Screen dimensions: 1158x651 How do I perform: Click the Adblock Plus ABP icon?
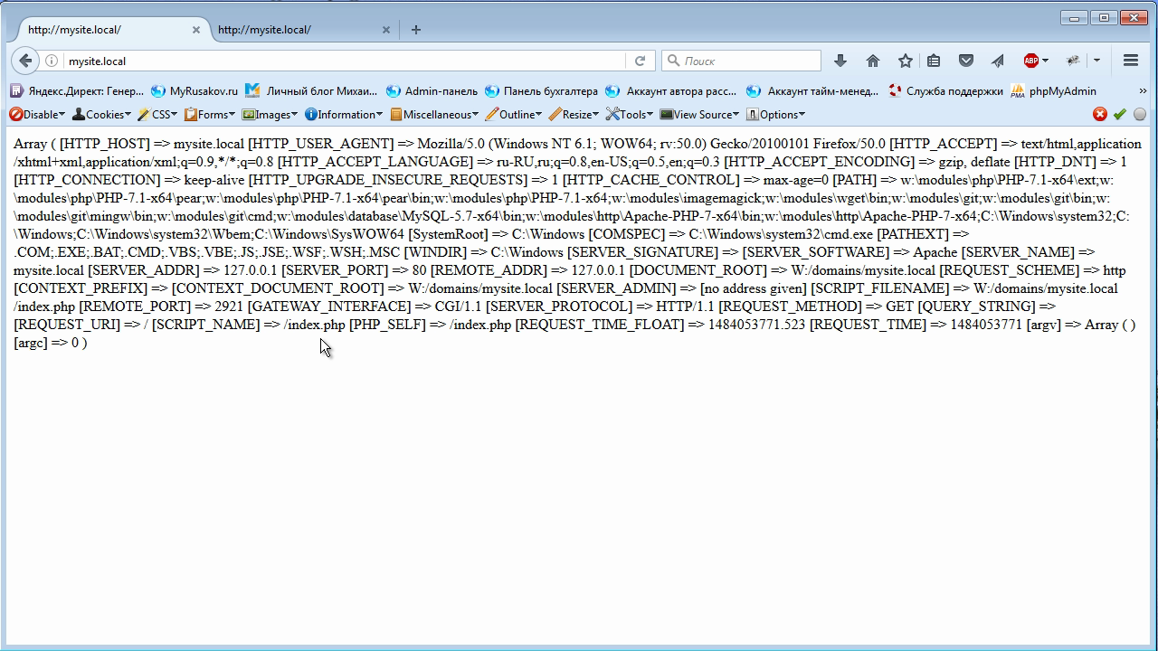(x=1031, y=61)
